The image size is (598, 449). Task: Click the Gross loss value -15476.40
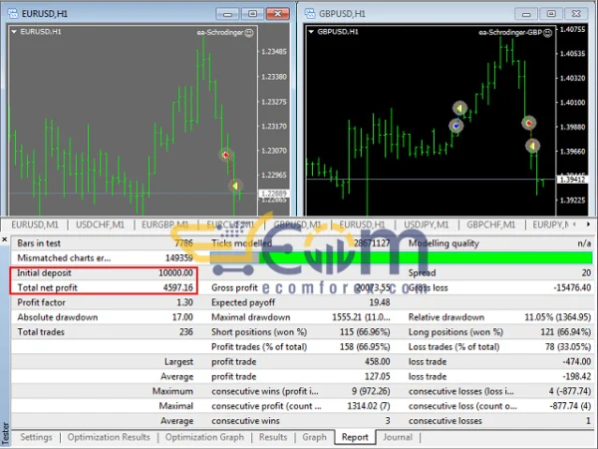coord(572,287)
